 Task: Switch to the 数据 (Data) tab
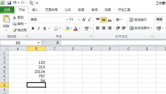(x=81, y=10)
